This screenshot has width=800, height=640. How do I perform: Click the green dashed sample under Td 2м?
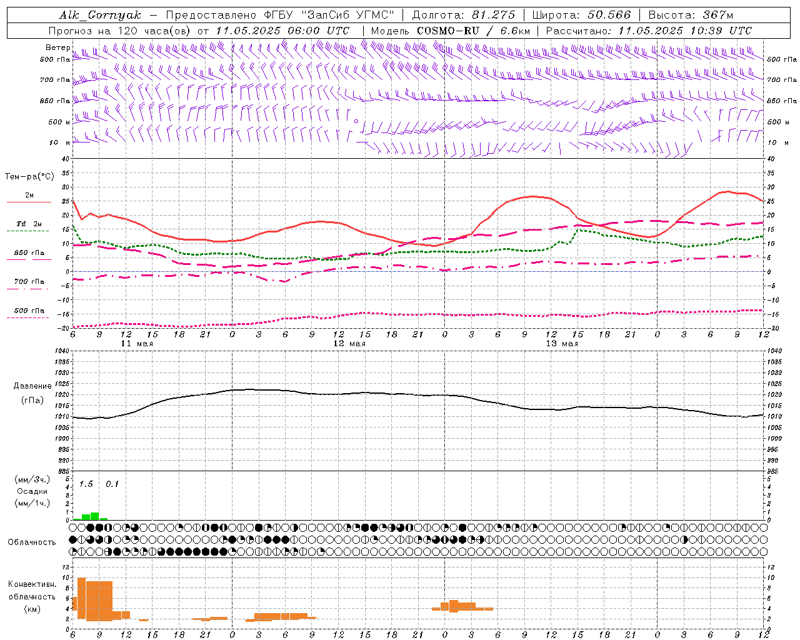coord(27,231)
